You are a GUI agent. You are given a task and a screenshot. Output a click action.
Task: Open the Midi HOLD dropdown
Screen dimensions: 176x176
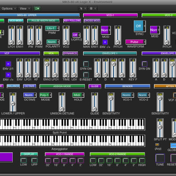[x=78, y=95]
